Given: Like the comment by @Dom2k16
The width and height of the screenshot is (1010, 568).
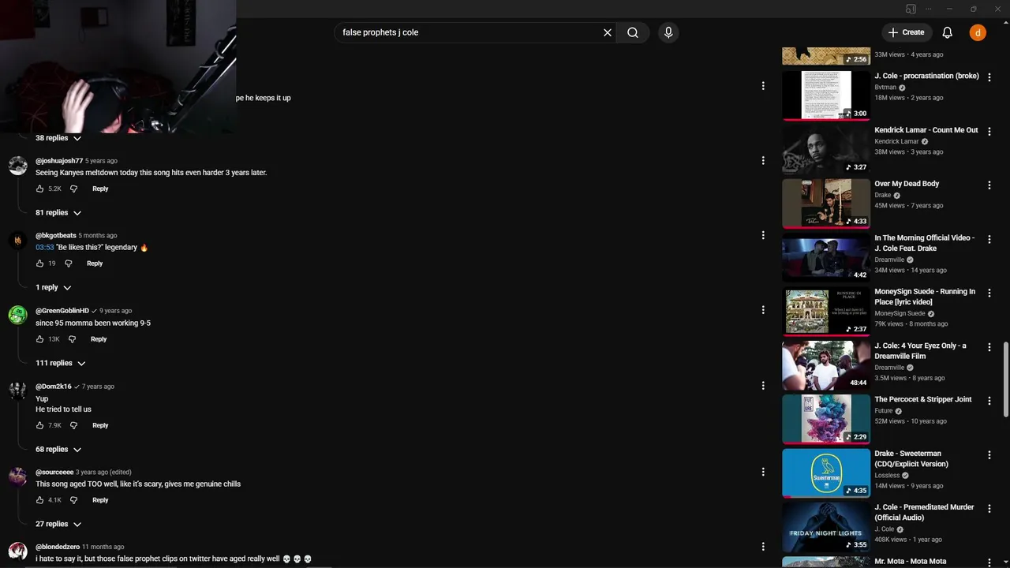Looking at the screenshot, I should click(x=39, y=425).
